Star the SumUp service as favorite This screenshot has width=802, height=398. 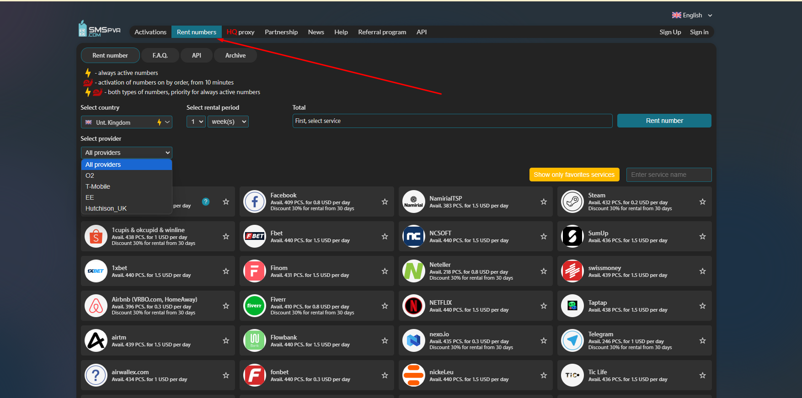(703, 236)
